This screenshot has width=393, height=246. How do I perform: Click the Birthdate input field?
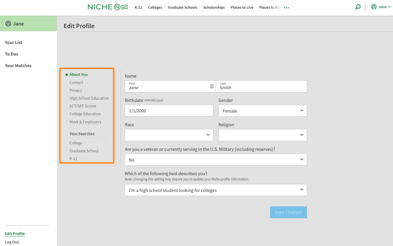[169, 111]
